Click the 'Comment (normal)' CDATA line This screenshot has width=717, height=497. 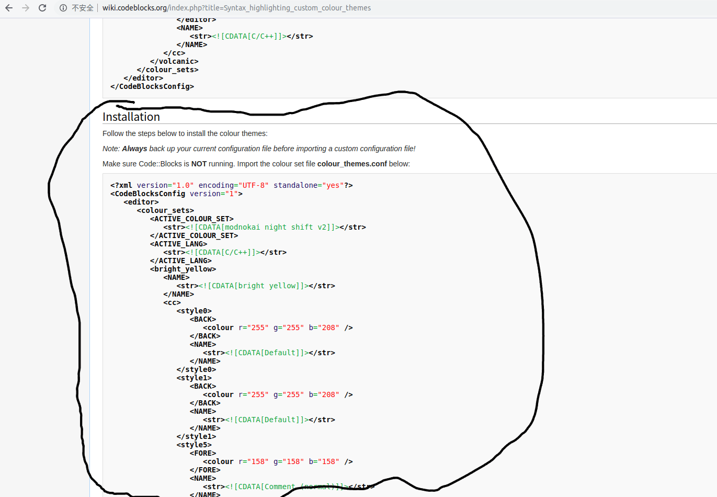[x=289, y=487]
